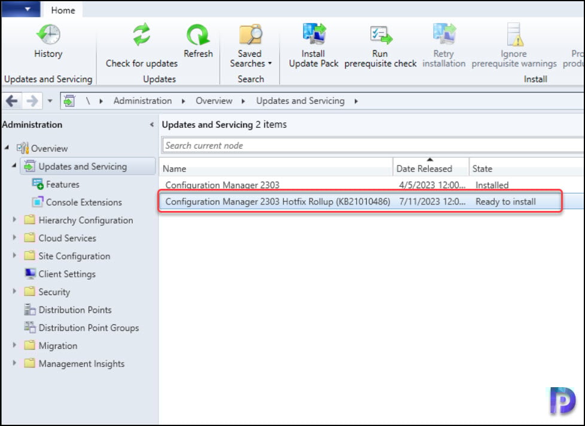Click Updates and Servicing breadcrumb

pos(300,101)
